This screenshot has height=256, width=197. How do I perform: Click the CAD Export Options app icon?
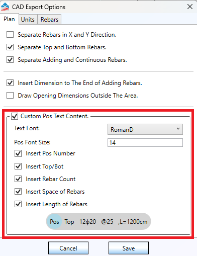[x=5, y=7]
